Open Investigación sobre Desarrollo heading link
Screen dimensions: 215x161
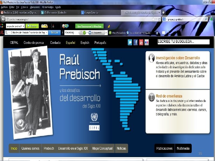(178, 58)
